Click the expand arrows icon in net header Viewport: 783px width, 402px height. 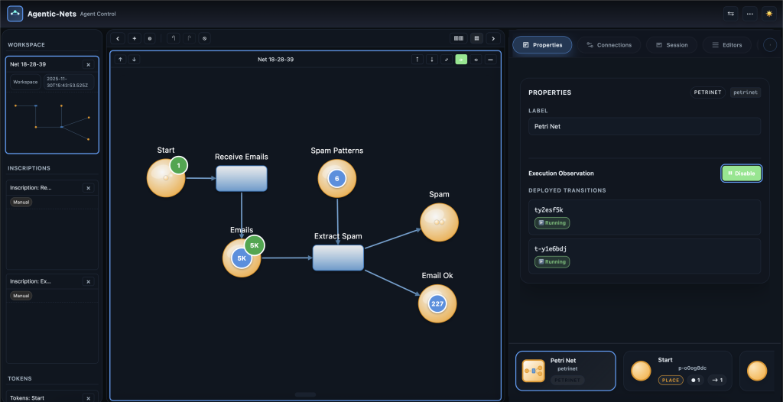click(x=447, y=59)
